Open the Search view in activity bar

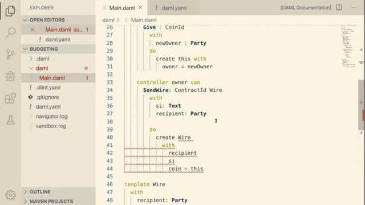click(10, 32)
